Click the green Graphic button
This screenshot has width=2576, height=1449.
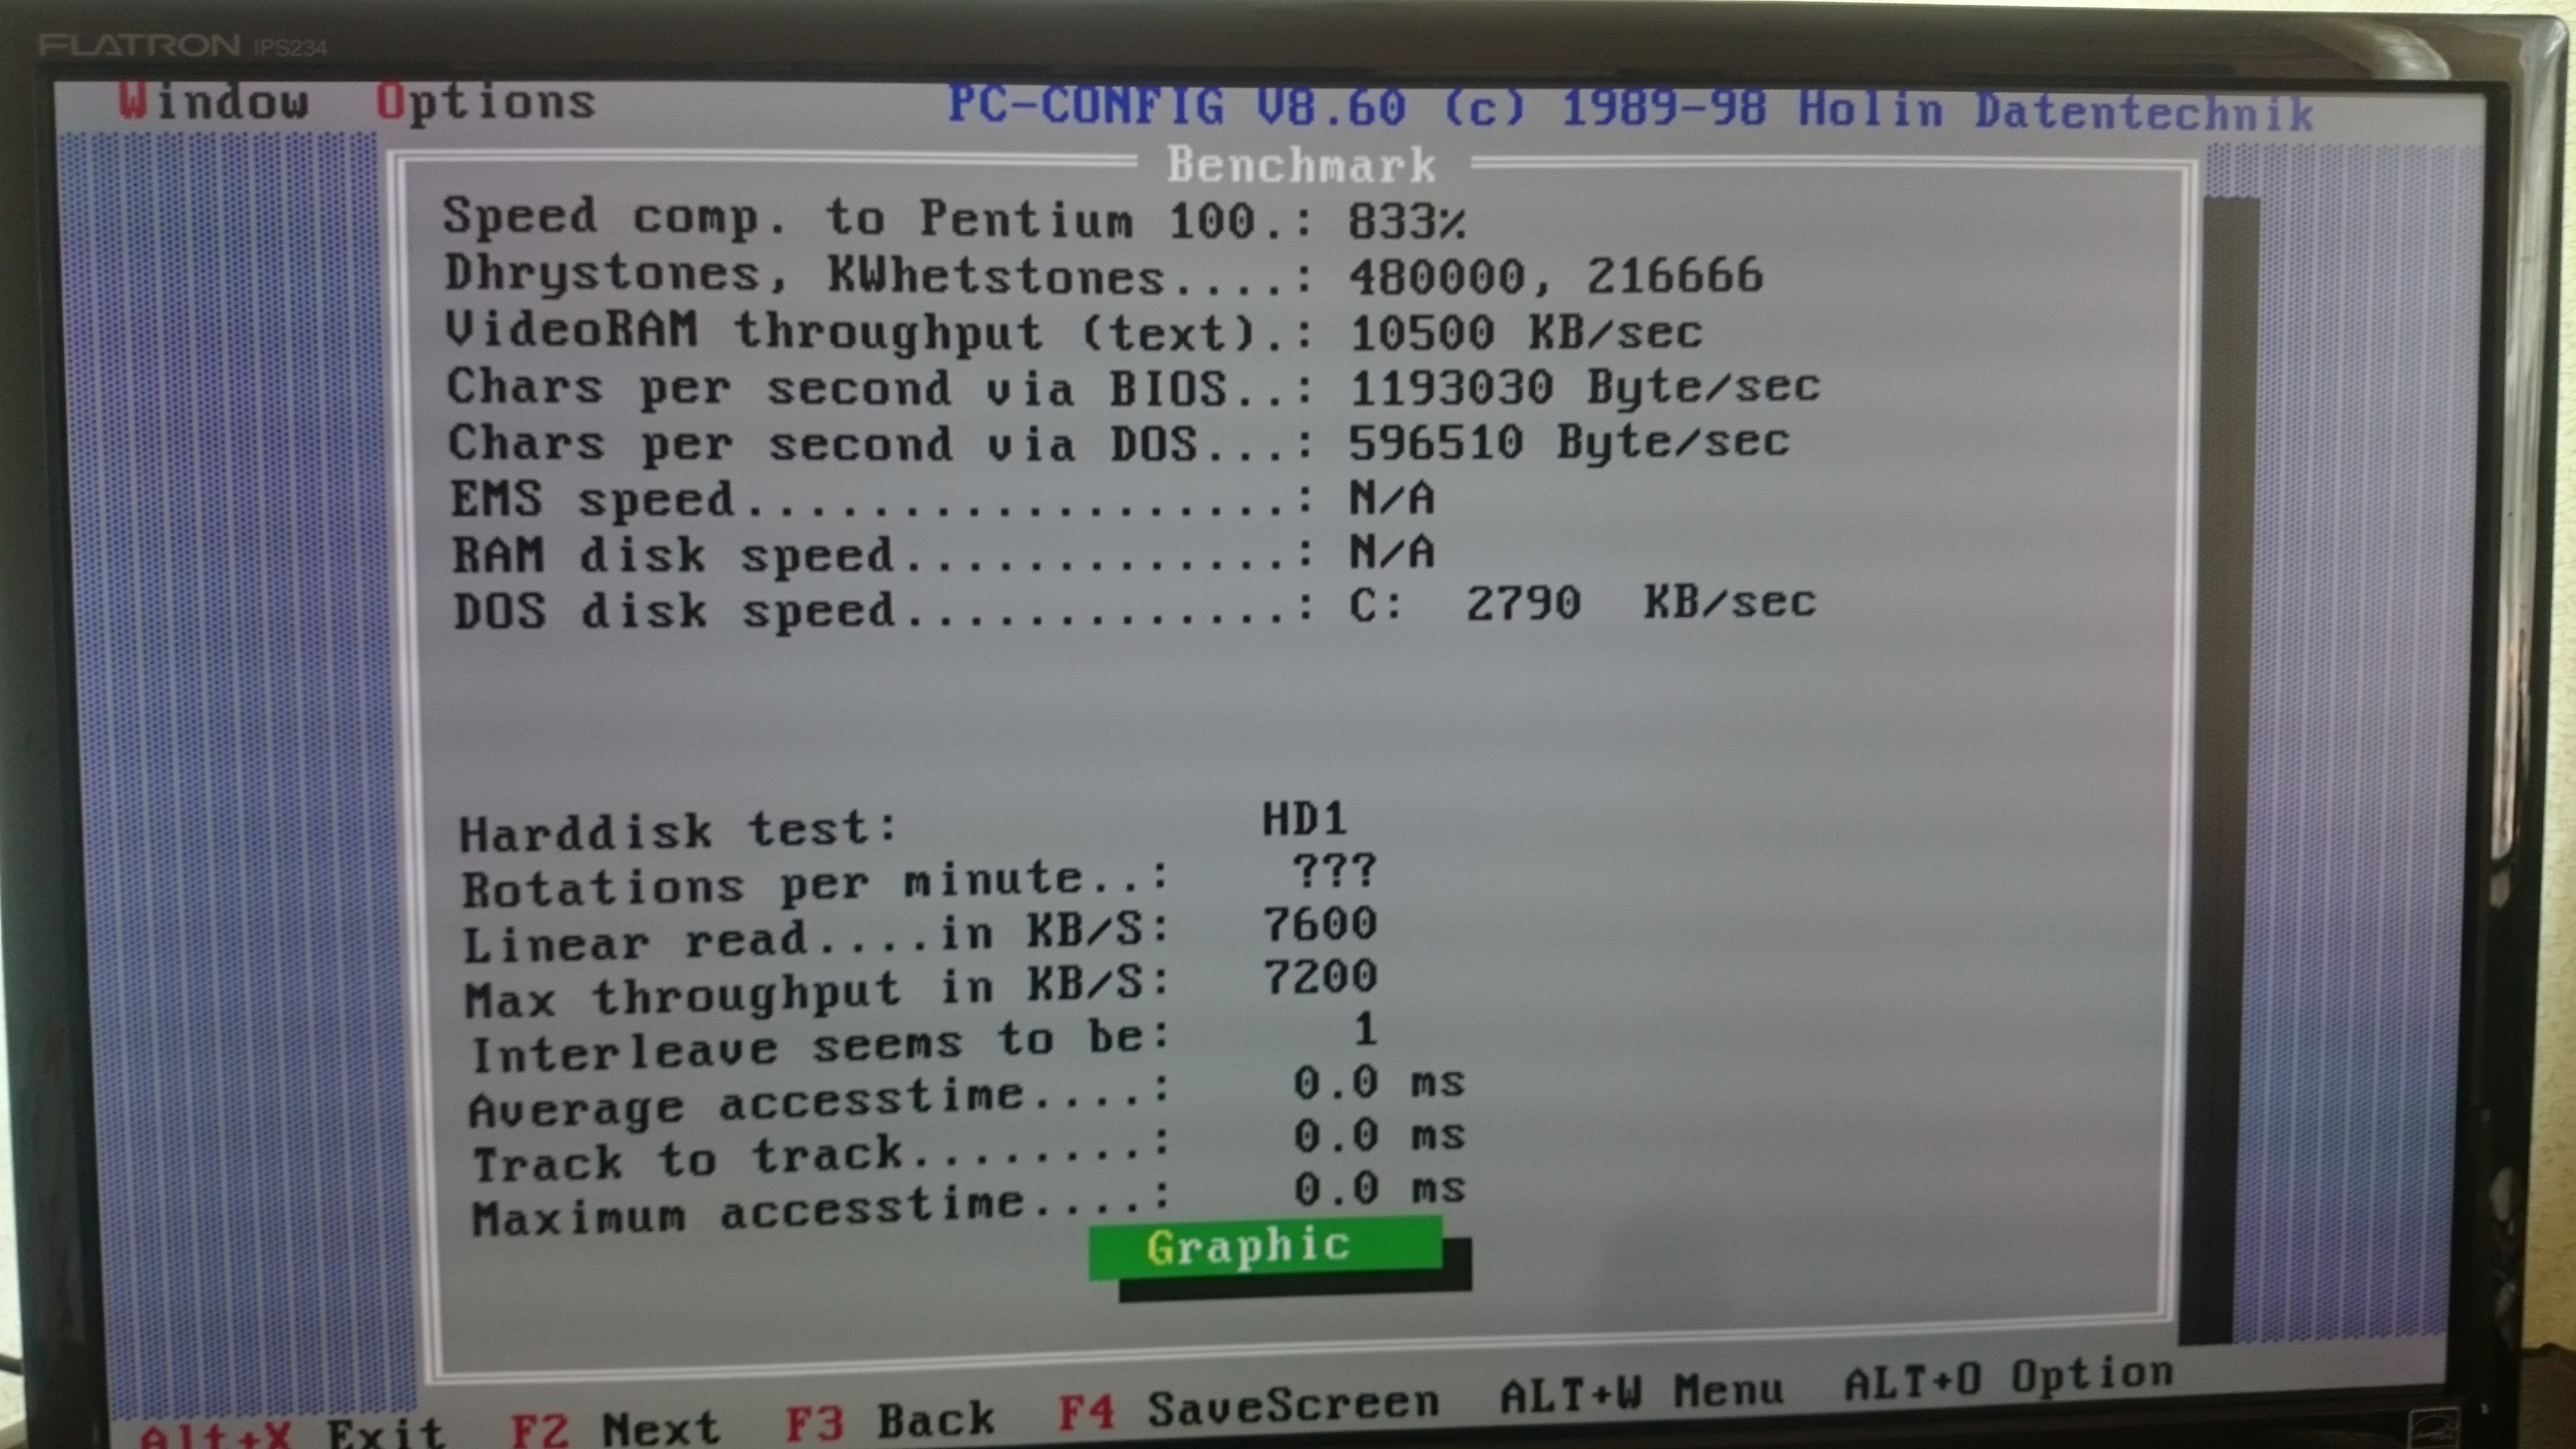[x=1265, y=1247]
